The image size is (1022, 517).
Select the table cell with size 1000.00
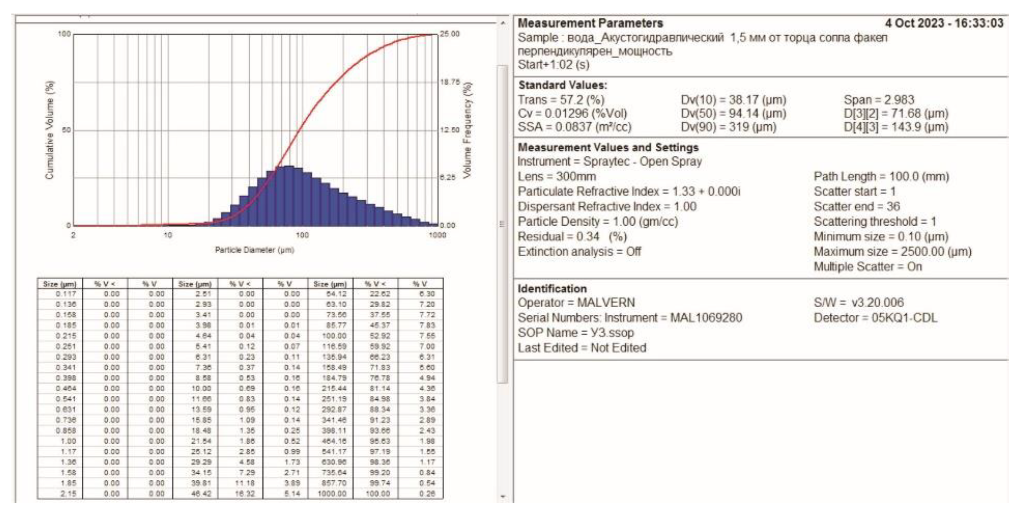click(332, 493)
